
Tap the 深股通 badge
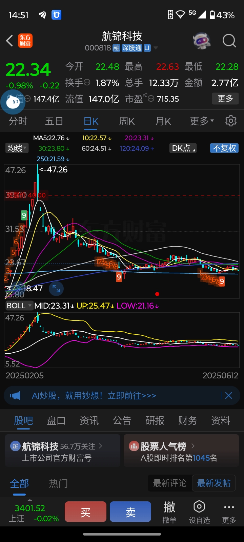click(x=132, y=48)
